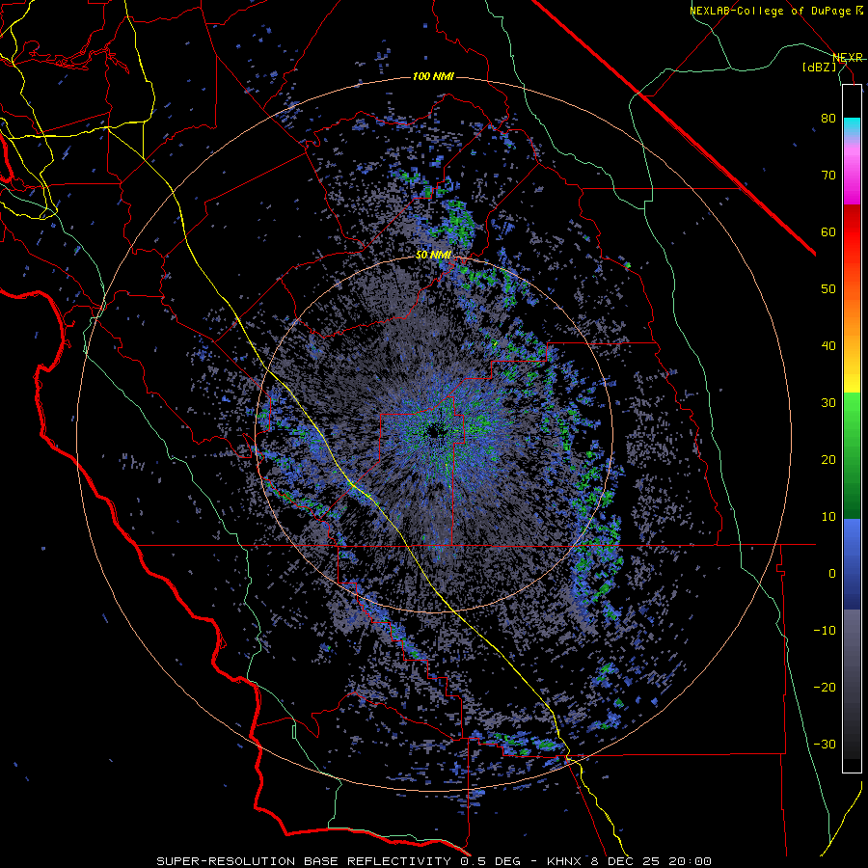The width and height of the screenshot is (868, 868).
Task: Click the green segment of the reflectivity color bar
Action: click(852, 455)
